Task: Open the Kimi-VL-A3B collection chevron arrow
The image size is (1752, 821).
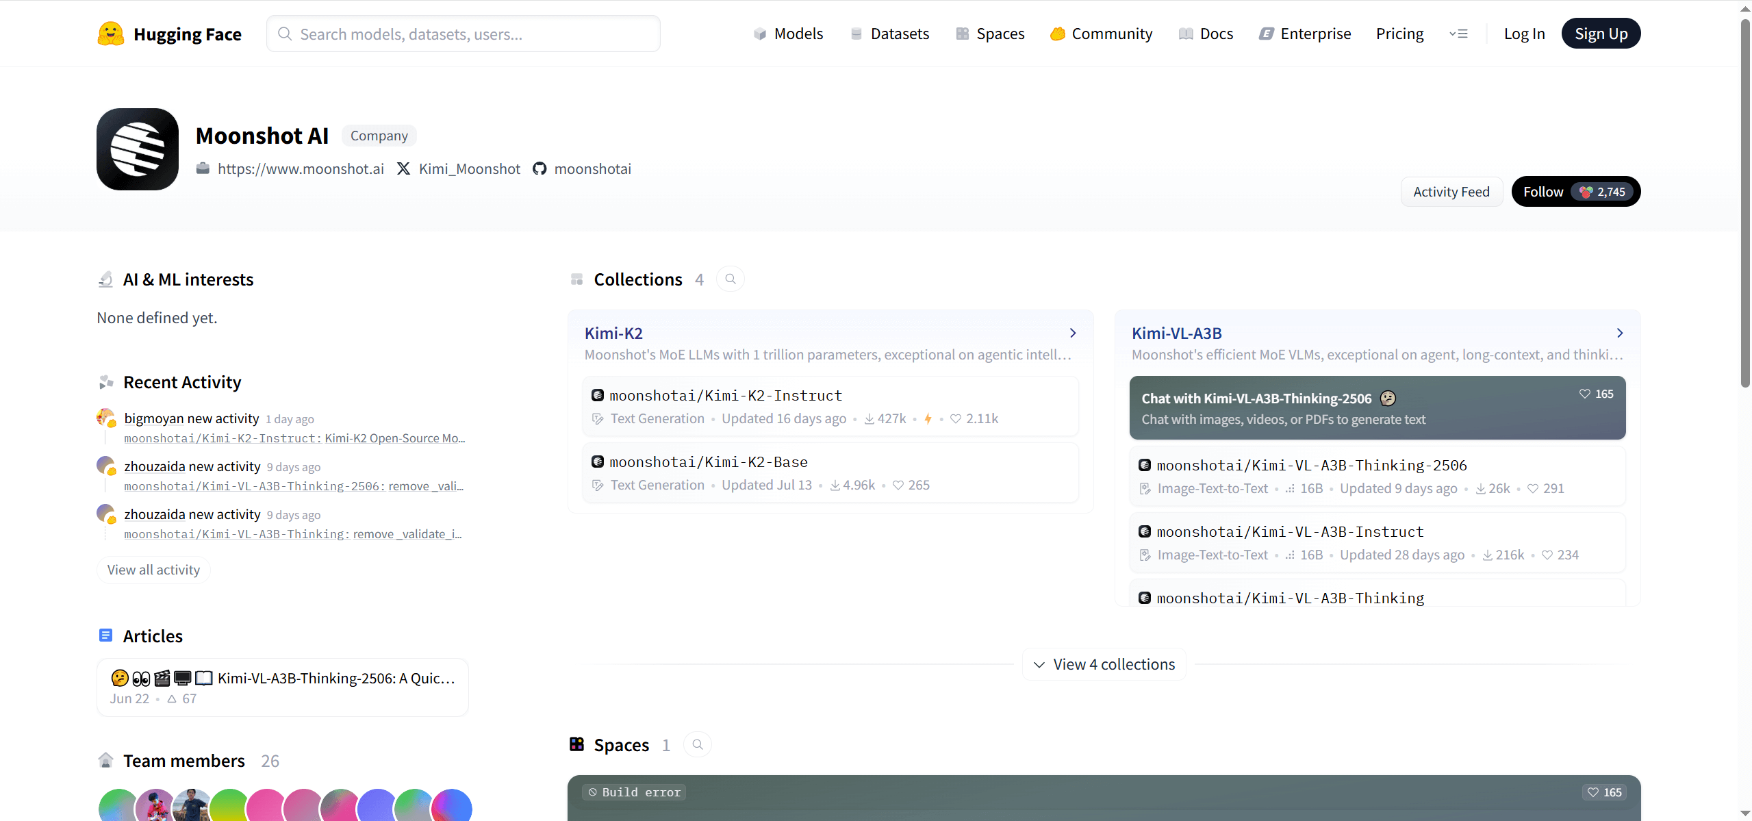Action: [x=1620, y=333]
